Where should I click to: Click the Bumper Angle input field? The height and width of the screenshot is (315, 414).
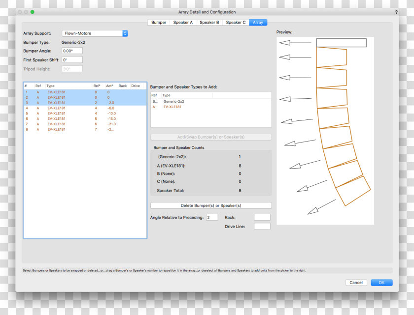pyautogui.click(x=72, y=51)
